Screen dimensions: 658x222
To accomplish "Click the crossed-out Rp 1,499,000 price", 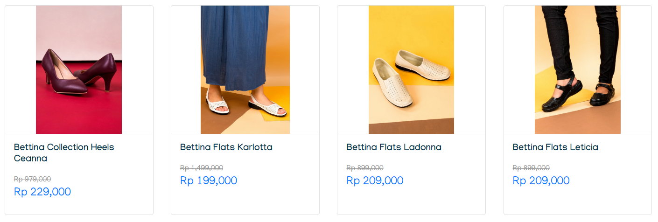I will tap(202, 168).
